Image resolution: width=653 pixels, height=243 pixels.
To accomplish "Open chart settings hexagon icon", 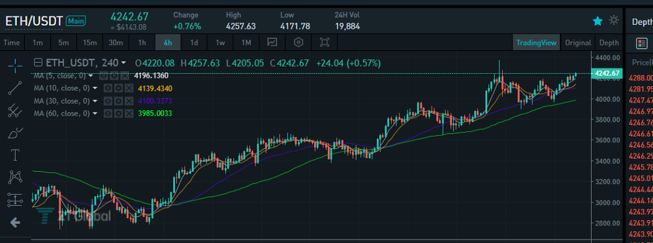I will click(298, 42).
